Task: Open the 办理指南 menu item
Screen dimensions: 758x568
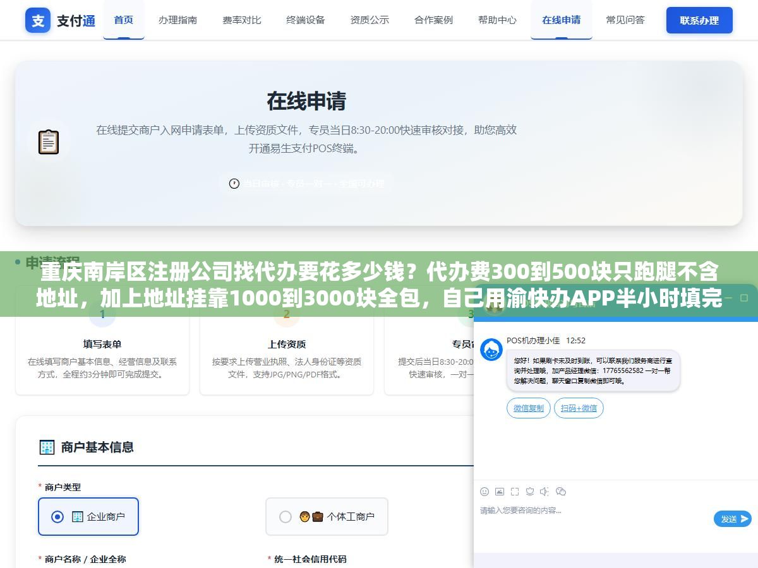Action: [177, 20]
